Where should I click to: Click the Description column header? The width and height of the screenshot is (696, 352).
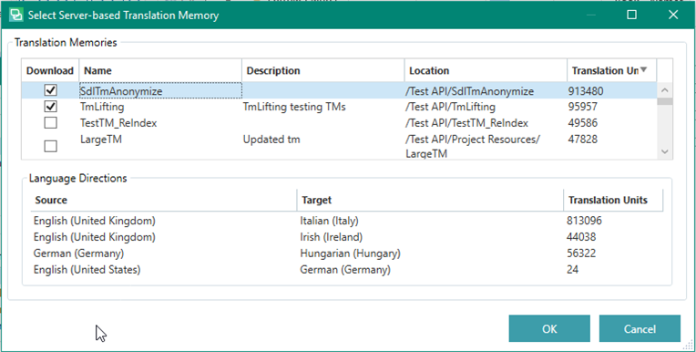pyautogui.click(x=323, y=70)
